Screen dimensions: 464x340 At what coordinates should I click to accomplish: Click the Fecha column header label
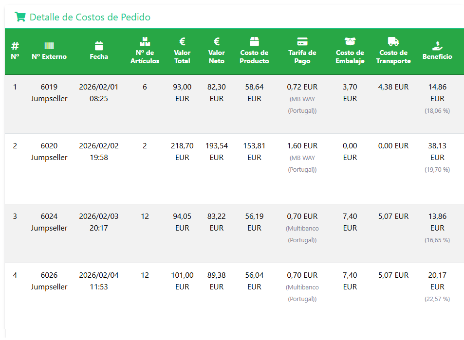[99, 56]
